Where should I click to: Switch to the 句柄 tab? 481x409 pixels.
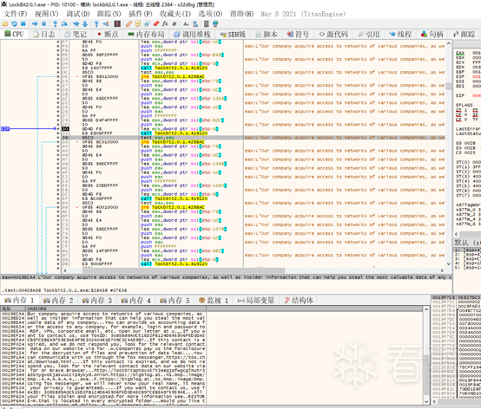(432, 35)
